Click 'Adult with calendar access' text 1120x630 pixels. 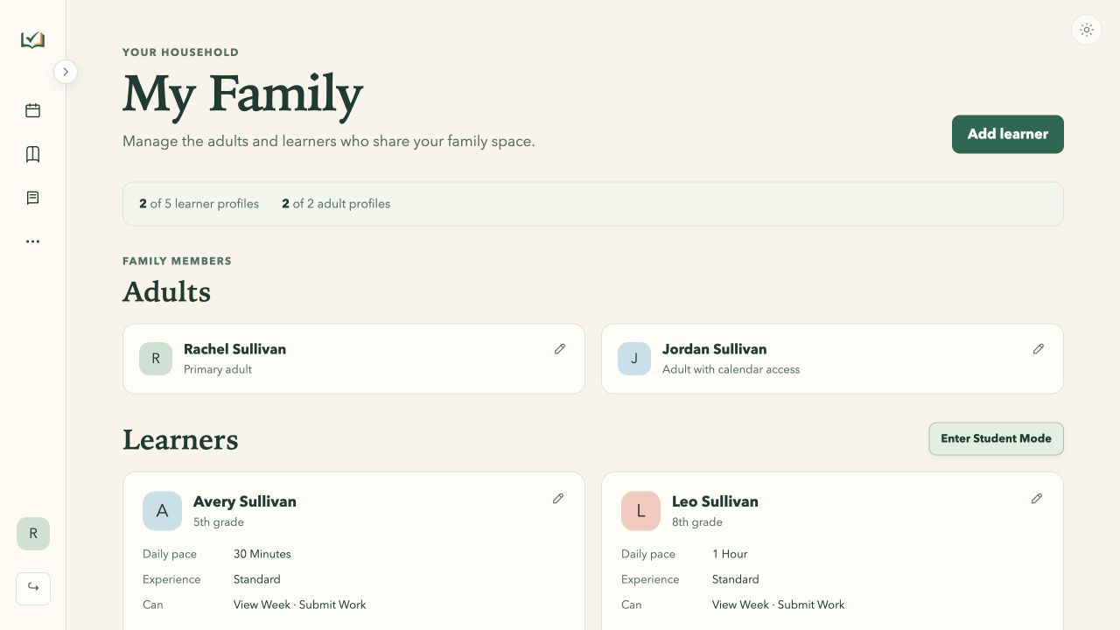(x=731, y=369)
